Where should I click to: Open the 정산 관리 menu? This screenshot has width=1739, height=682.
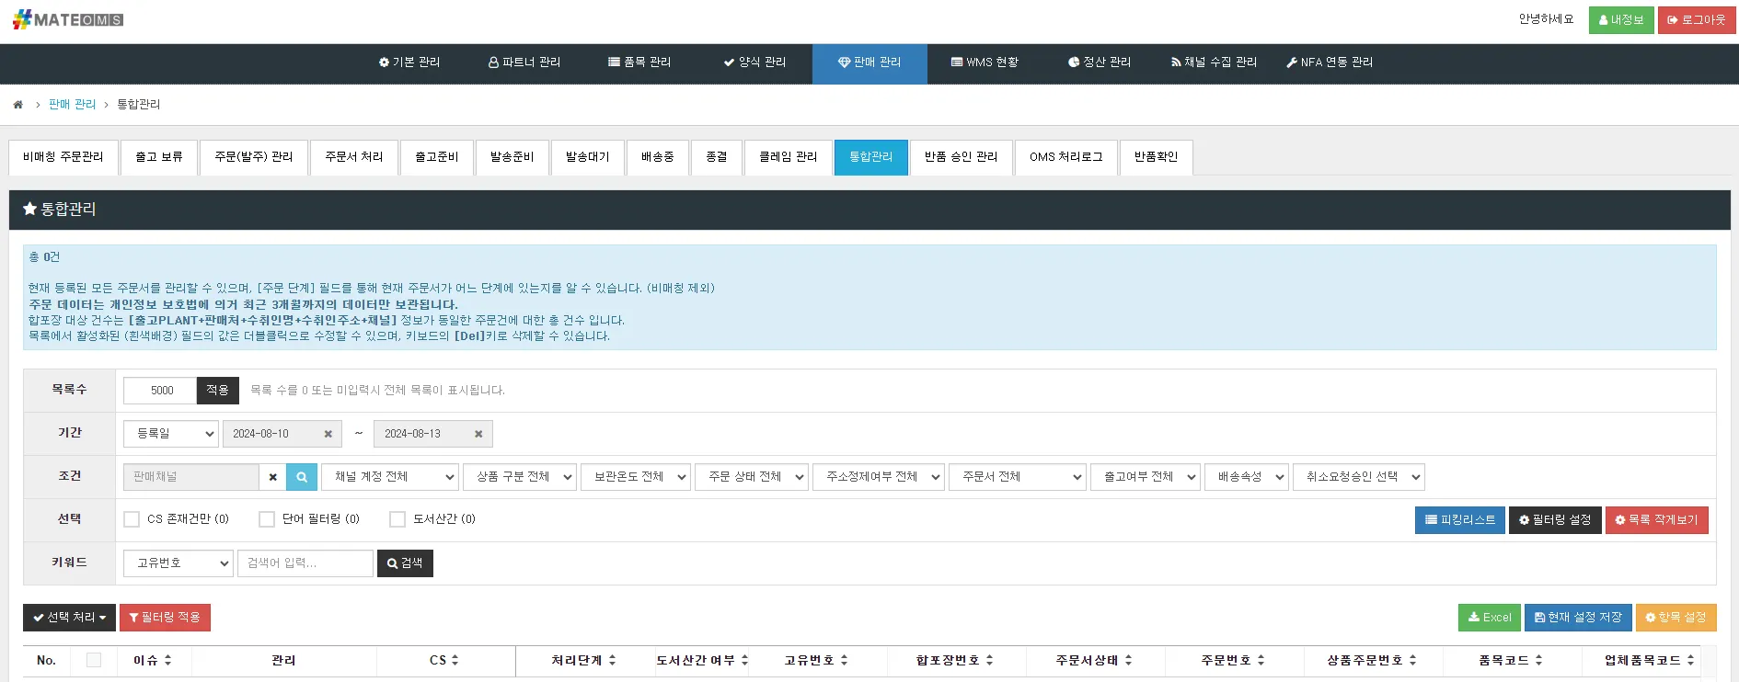(x=1100, y=63)
